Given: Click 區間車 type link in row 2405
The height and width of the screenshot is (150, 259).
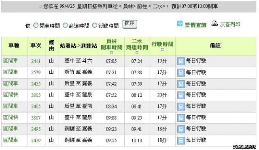Looking at the screenshot, I should pyautogui.click(x=11, y=106).
